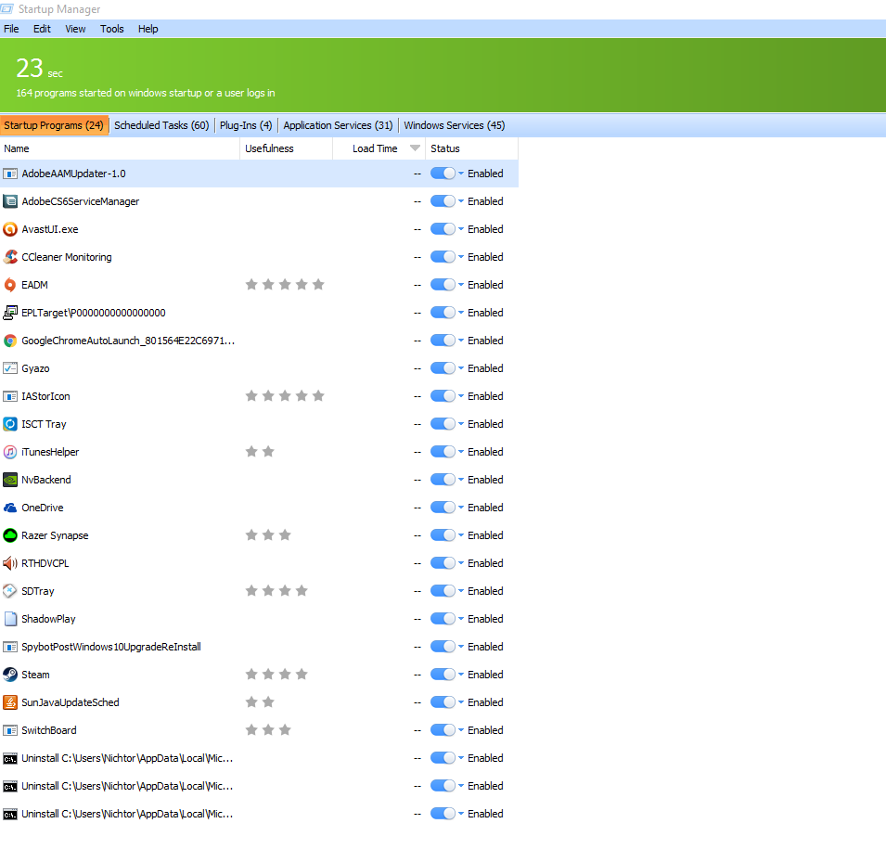The width and height of the screenshot is (886, 862).
Task: Open status dropdown arrow for ShadowPlay
Action: (x=461, y=619)
